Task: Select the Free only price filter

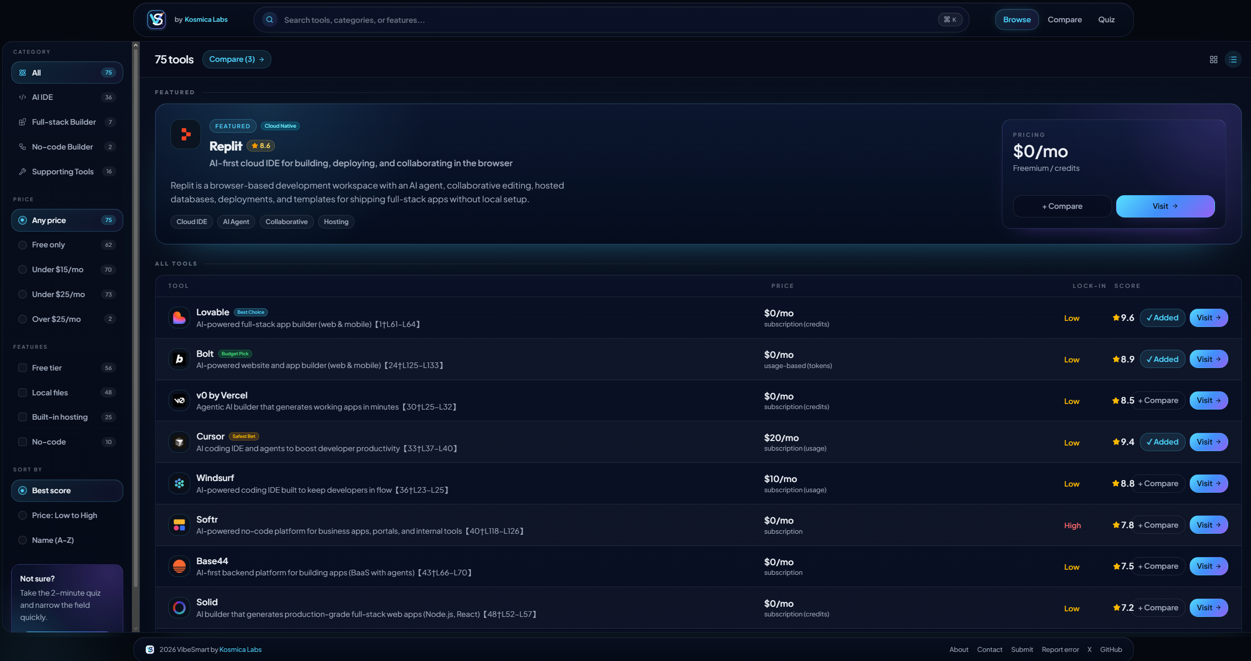Action: click(67, 245)
